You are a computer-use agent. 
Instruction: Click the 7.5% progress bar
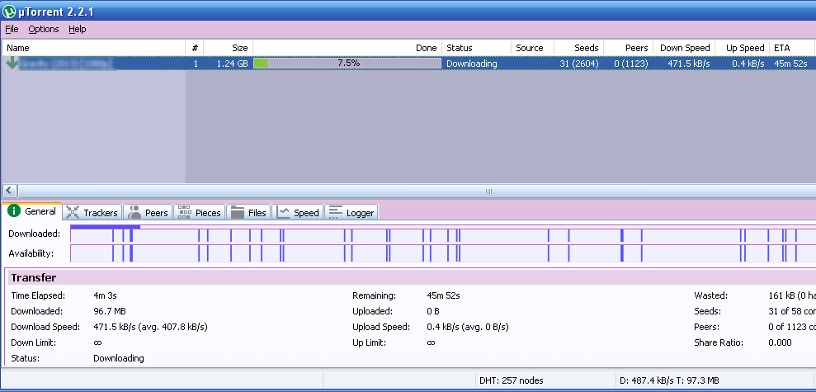347,64
